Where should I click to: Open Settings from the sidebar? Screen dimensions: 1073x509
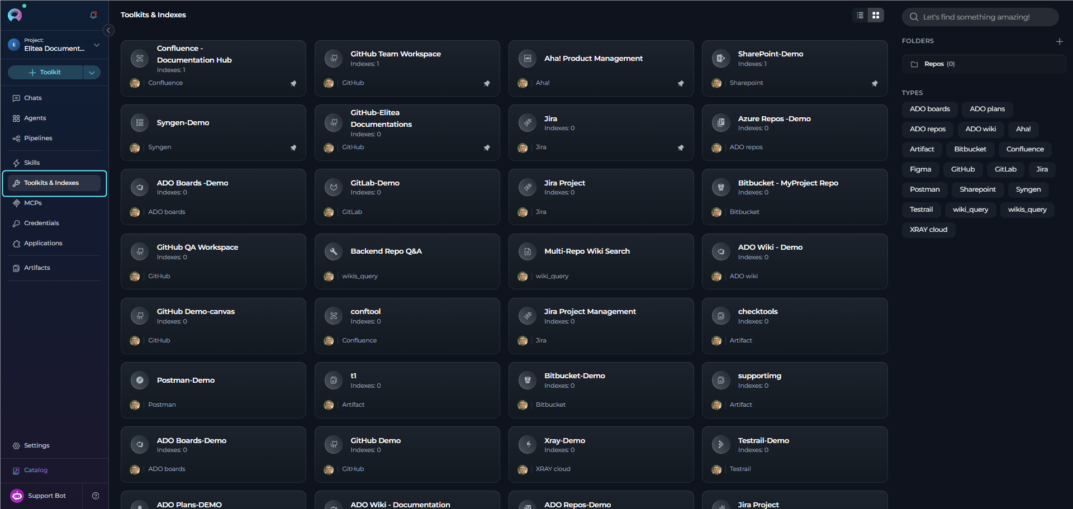coord(54,445)
